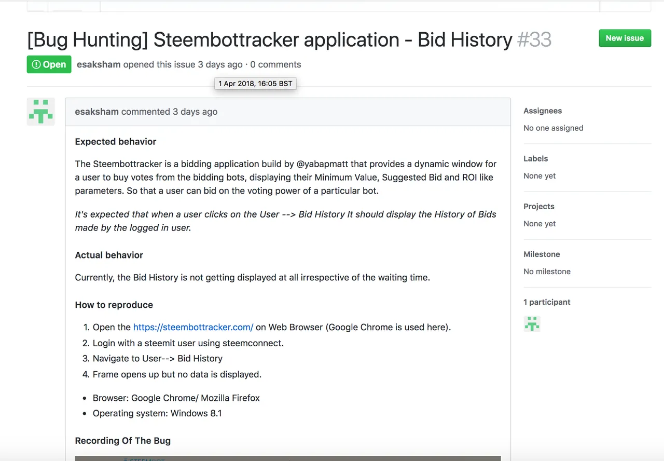The image size is (664, 461).
Task: Click 'Frame opens up but no data' step
Action: [x=177, y=374]
